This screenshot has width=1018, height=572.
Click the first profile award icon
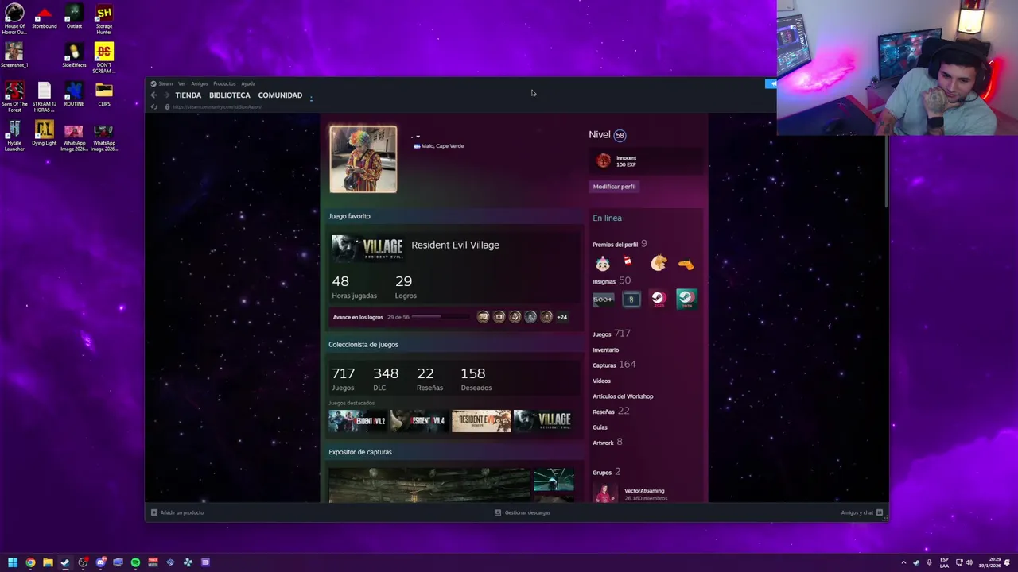click(603, 264)
